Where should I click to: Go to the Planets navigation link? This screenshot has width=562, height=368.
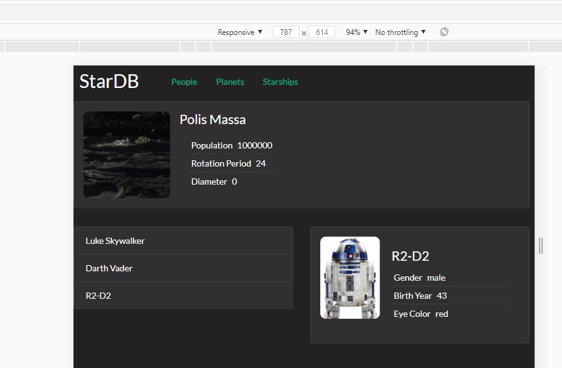pos(230,82)
